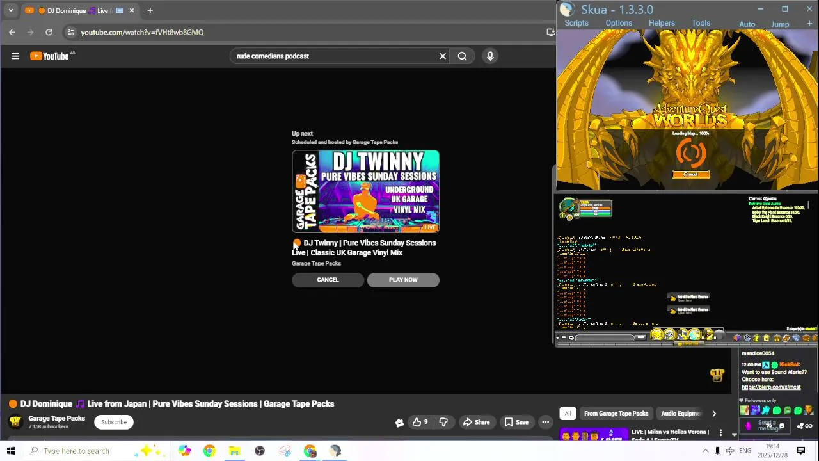819x461 pixels.
Task: Like the DJ Dominique video
Action: [420, 422]
